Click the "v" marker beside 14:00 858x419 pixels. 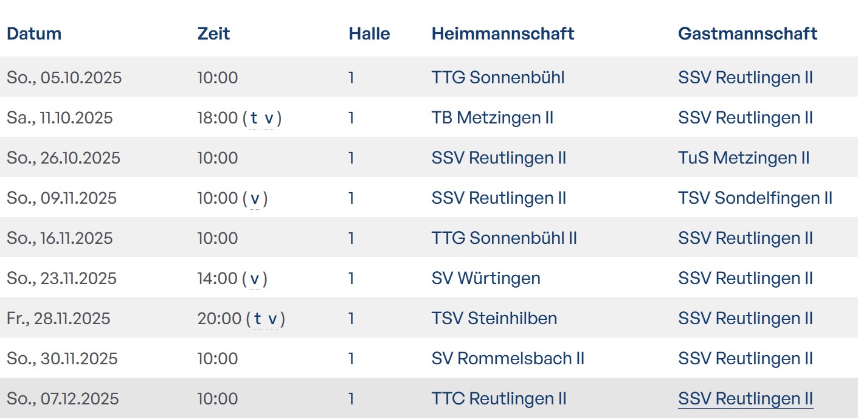click(255, 279)
